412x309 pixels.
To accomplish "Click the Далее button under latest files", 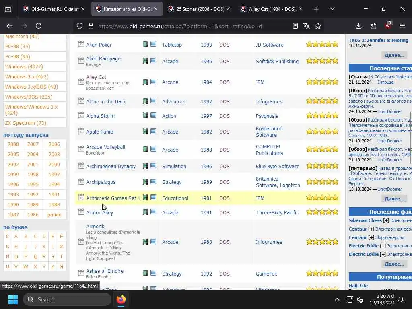I will (x=394, y=264).
